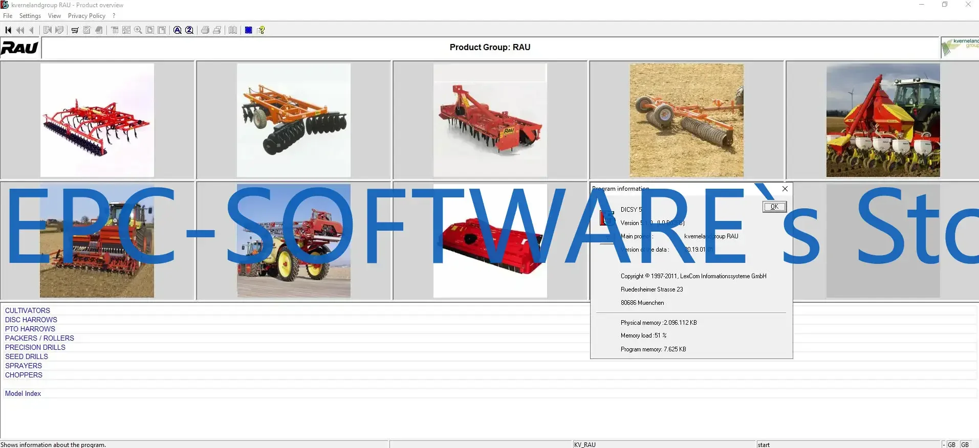This screenshot has width=979, height=448.
Task: Click the open book toolbar icon
Action: click(x=233, y=30)
